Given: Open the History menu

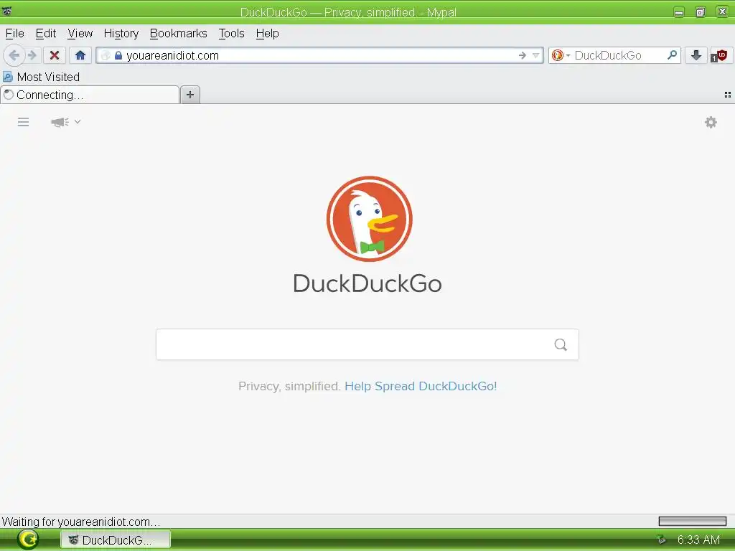Looking at the screenshot, I should coord(121,33).
